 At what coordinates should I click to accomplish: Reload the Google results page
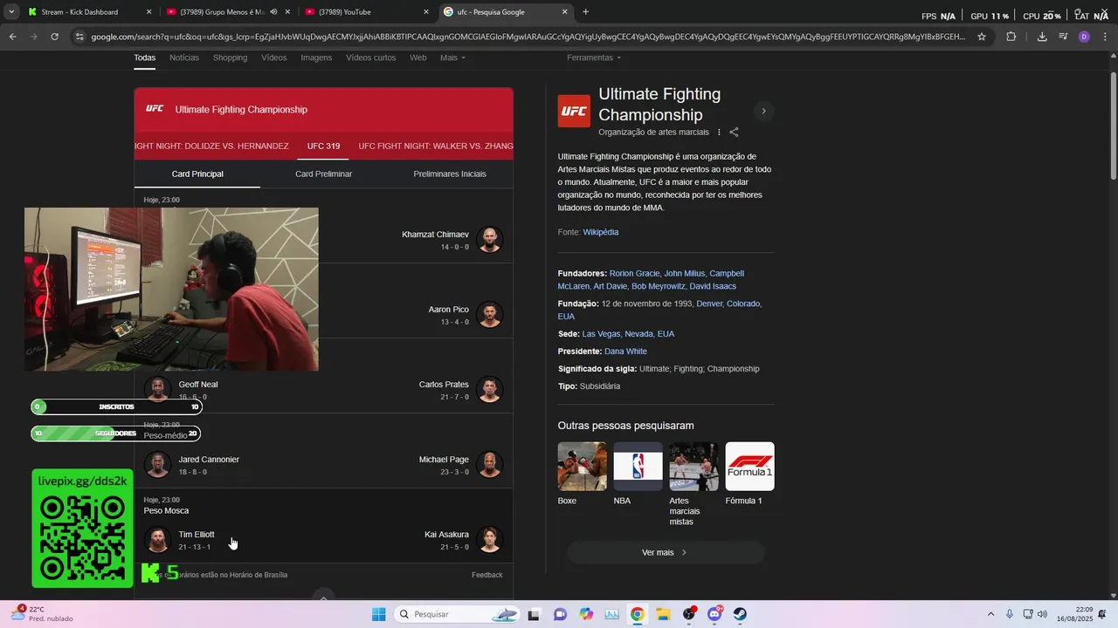[x=55, y=37]
